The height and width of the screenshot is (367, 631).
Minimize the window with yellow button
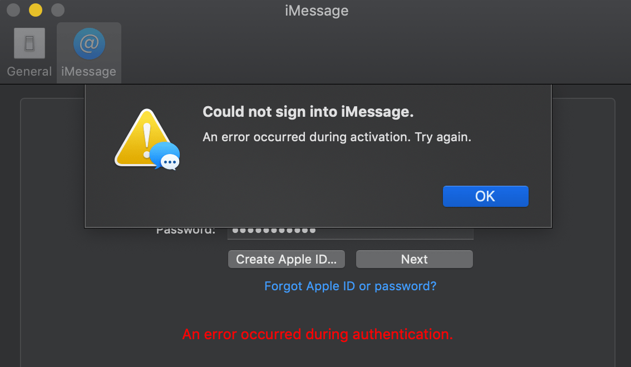tap(36, 10)
